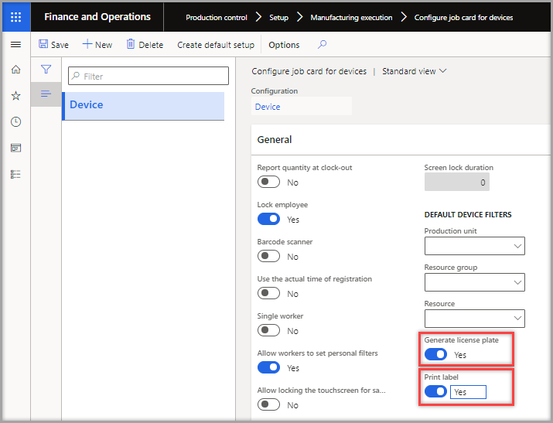Enable Barcode scanner toggle
553x423 pixels.
click(268, 256)
